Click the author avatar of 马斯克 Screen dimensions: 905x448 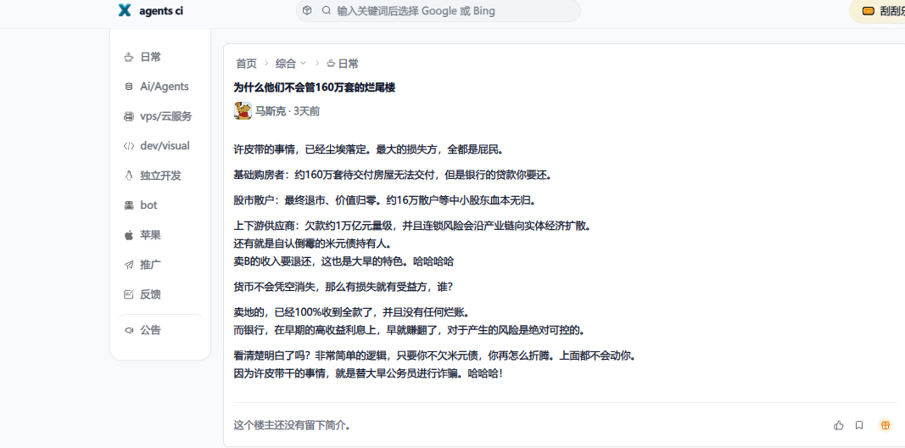click(x=243, y=111)
